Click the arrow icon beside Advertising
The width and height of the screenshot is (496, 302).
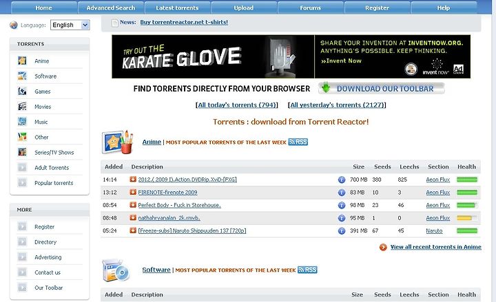point(22,257)
